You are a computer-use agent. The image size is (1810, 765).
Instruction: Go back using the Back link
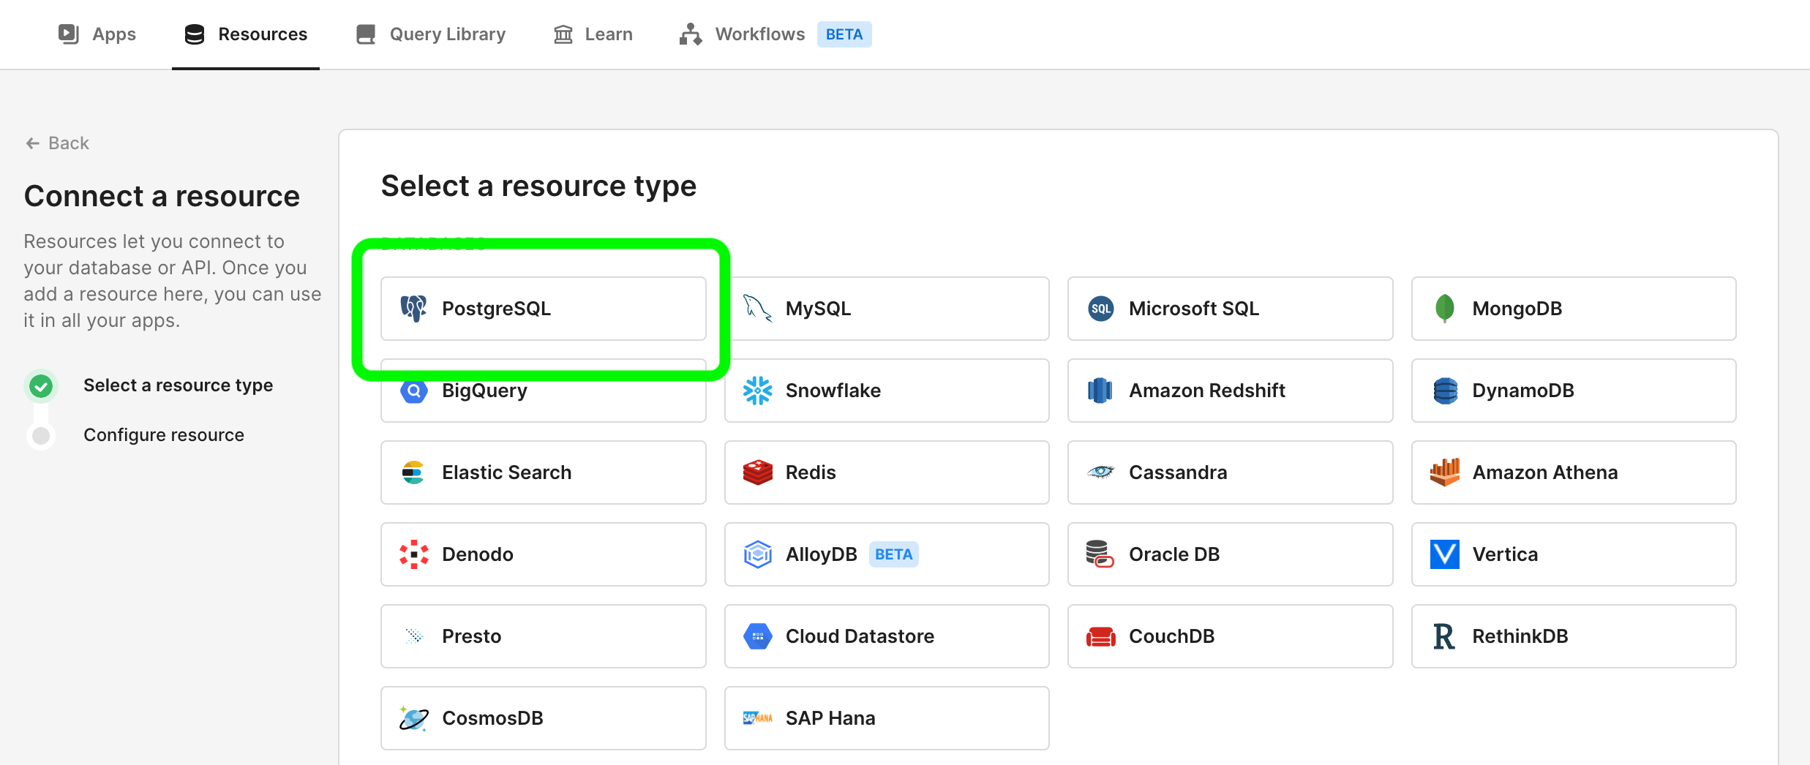[x=58, y=143]
